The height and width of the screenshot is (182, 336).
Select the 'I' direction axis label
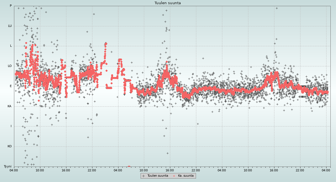(11, 126)
